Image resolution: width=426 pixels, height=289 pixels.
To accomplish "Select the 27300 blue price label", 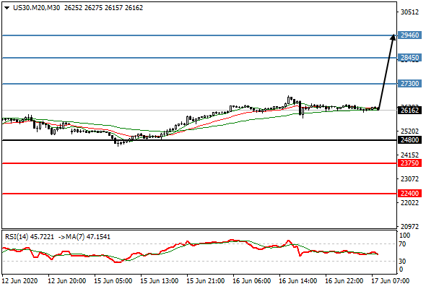I will (x=409, y=84).
